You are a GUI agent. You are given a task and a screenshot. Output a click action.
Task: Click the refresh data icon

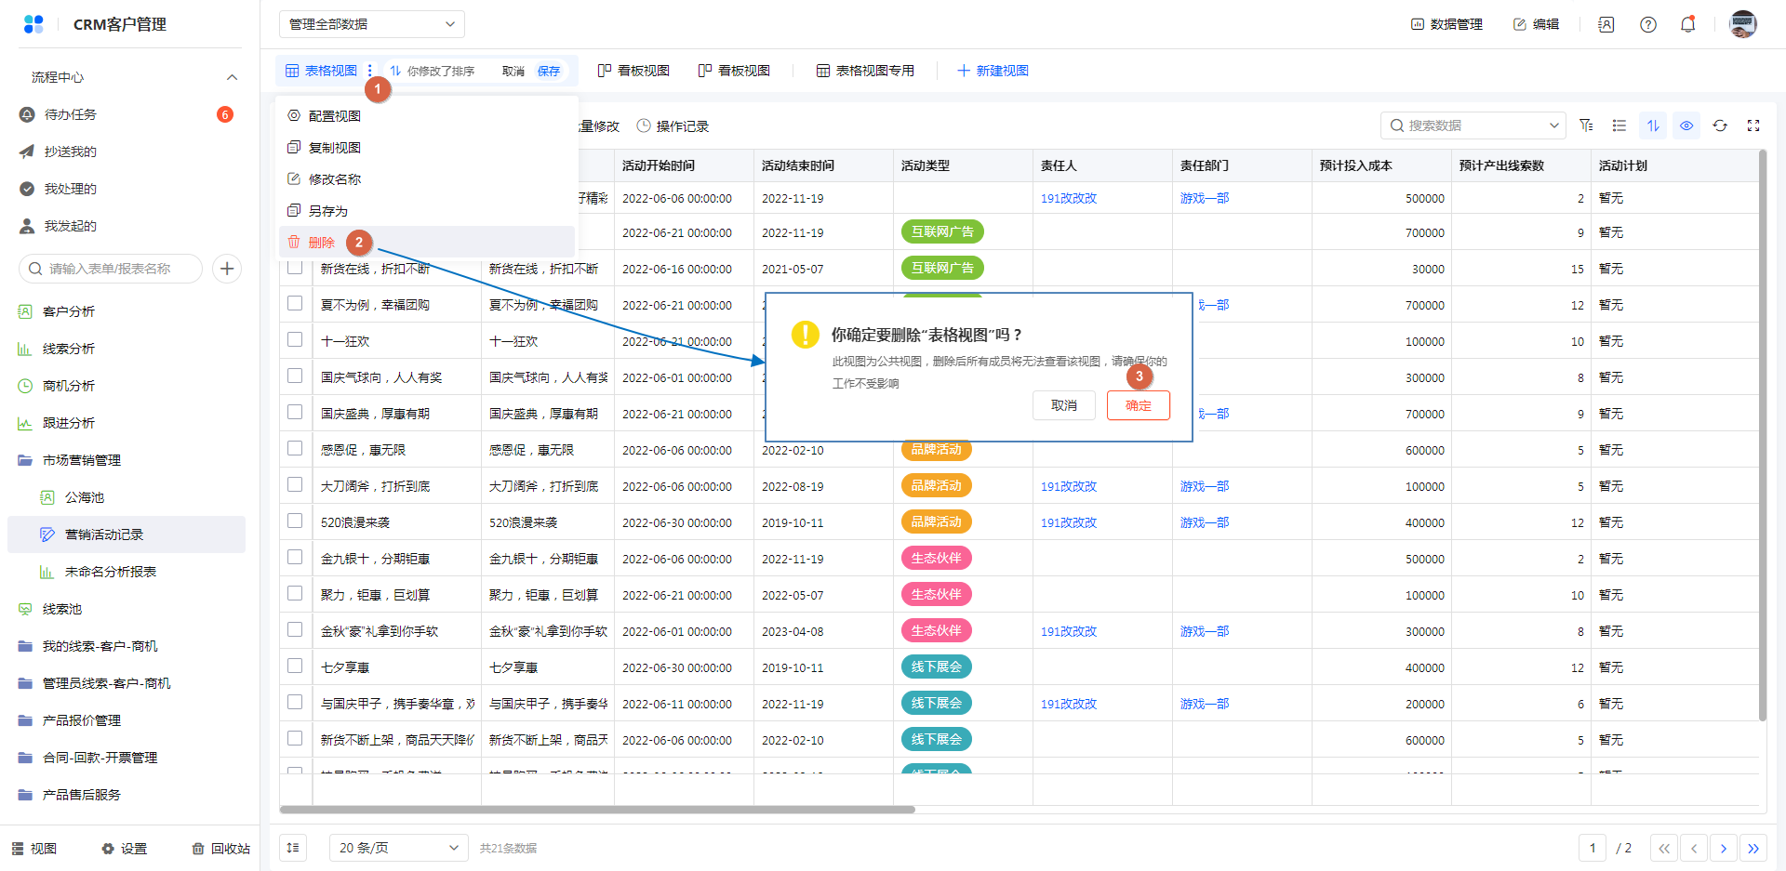[1720, 125]
